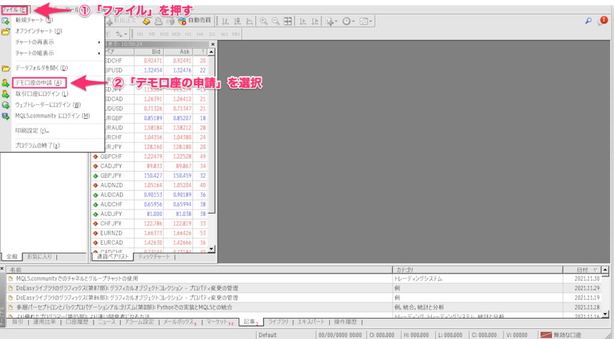Switch to the お気に入り navigator tab

[x=40, y=257]
